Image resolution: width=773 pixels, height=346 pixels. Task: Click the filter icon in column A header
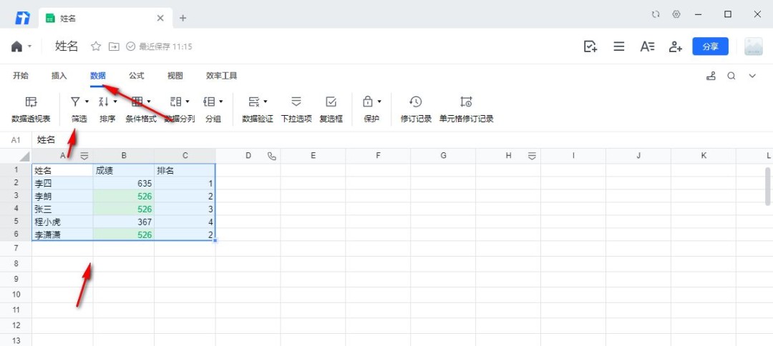[x=84, y=156]
